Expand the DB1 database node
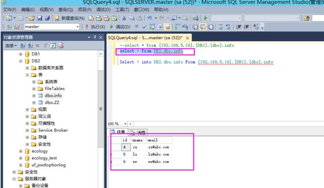Viewport: 324px width, 188px height. (x=21, y=54)
